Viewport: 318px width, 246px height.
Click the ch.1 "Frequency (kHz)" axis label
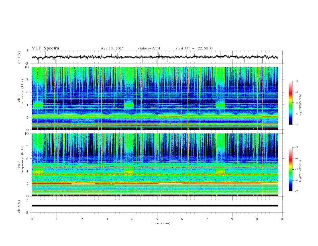22,93
